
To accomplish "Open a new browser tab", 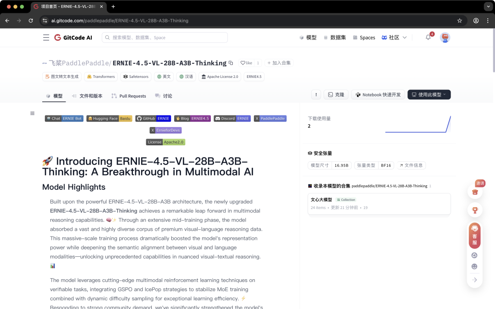I will [113, 6].
